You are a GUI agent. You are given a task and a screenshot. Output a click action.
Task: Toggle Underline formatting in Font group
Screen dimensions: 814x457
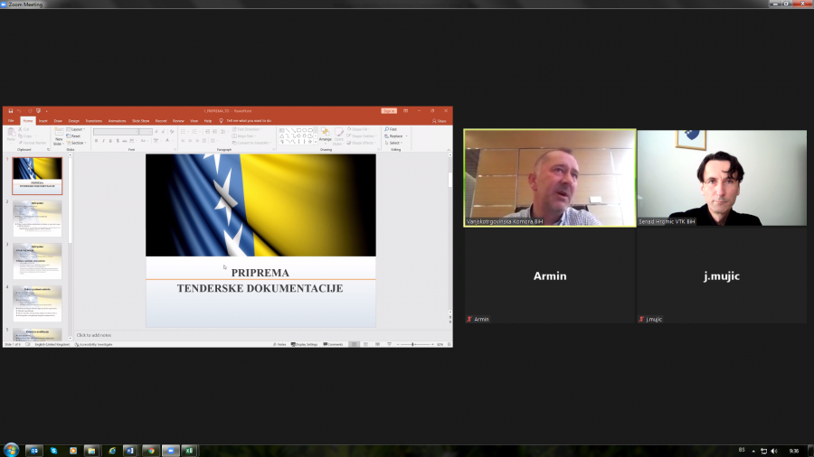tap(109, 141)
